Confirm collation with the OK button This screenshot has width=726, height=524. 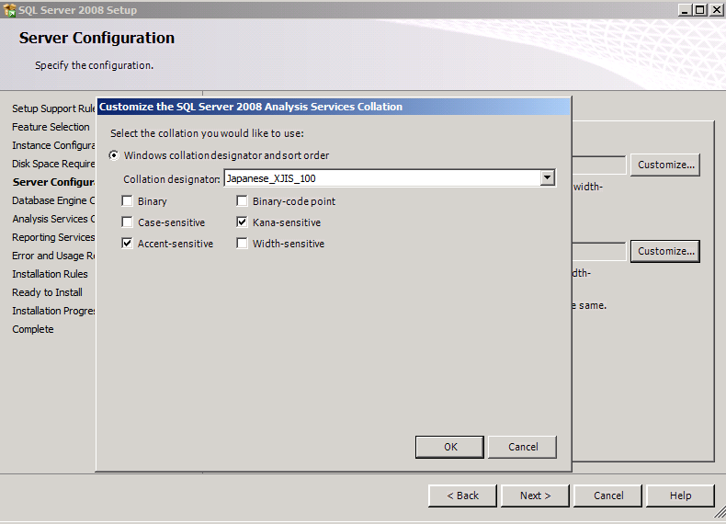pos(449,447)
